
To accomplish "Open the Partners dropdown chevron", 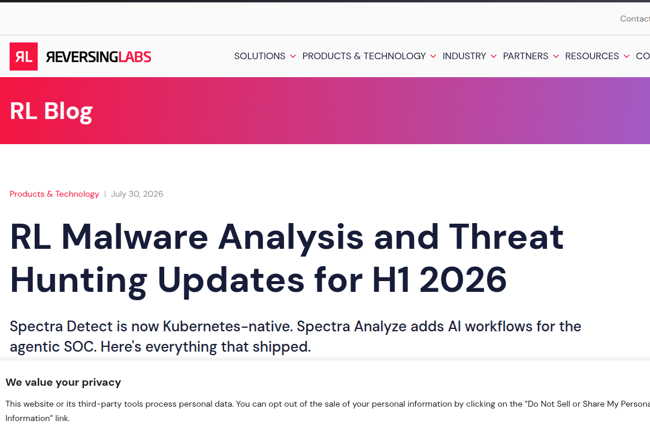I will point(556,56).
